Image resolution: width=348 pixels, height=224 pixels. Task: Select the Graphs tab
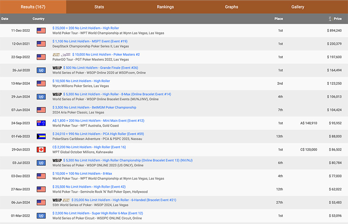click(x=231, y=7)
